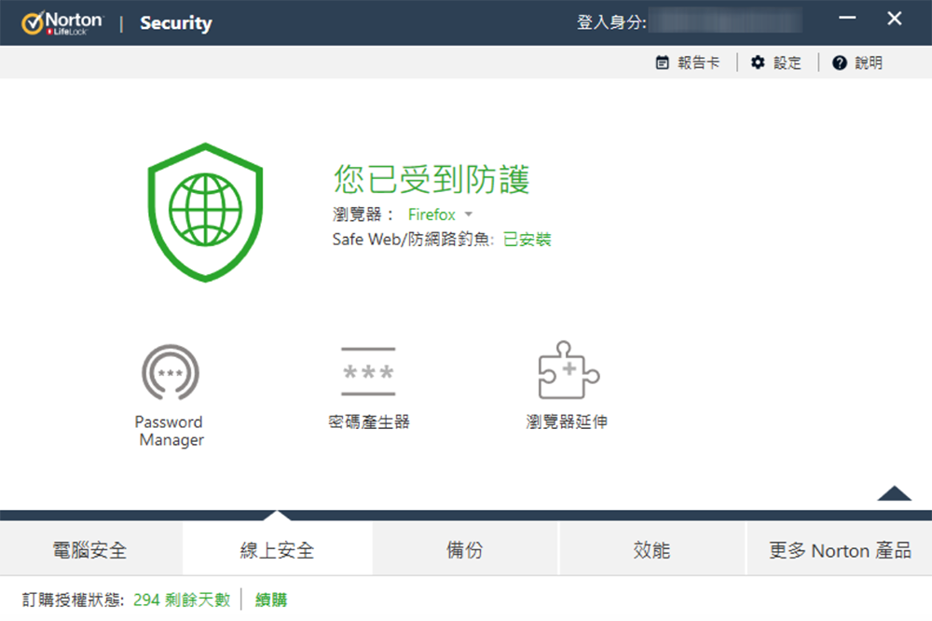Click the 續購 renew link
The height and width of the screenshot is (621, 932).
point(271,600)
